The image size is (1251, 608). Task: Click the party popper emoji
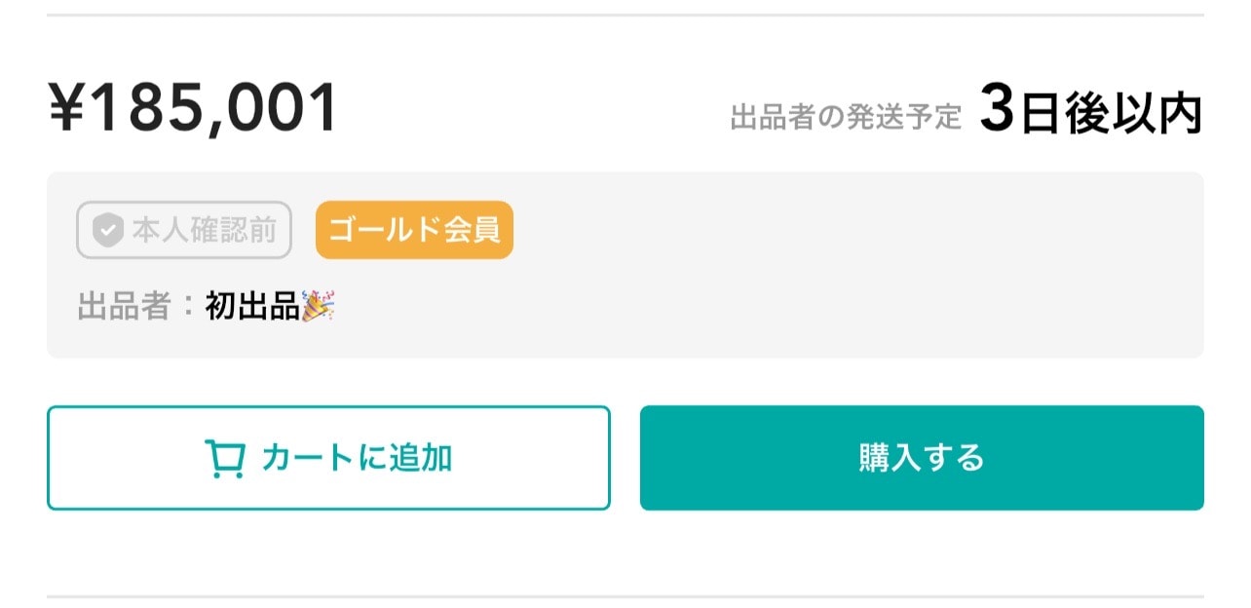318,307
